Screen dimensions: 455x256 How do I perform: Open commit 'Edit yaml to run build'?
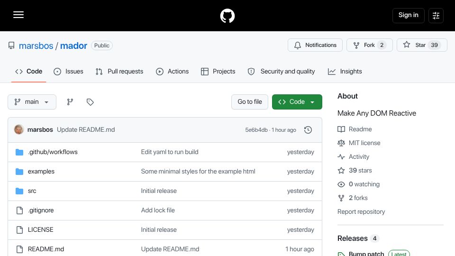[x=170, y=152]
